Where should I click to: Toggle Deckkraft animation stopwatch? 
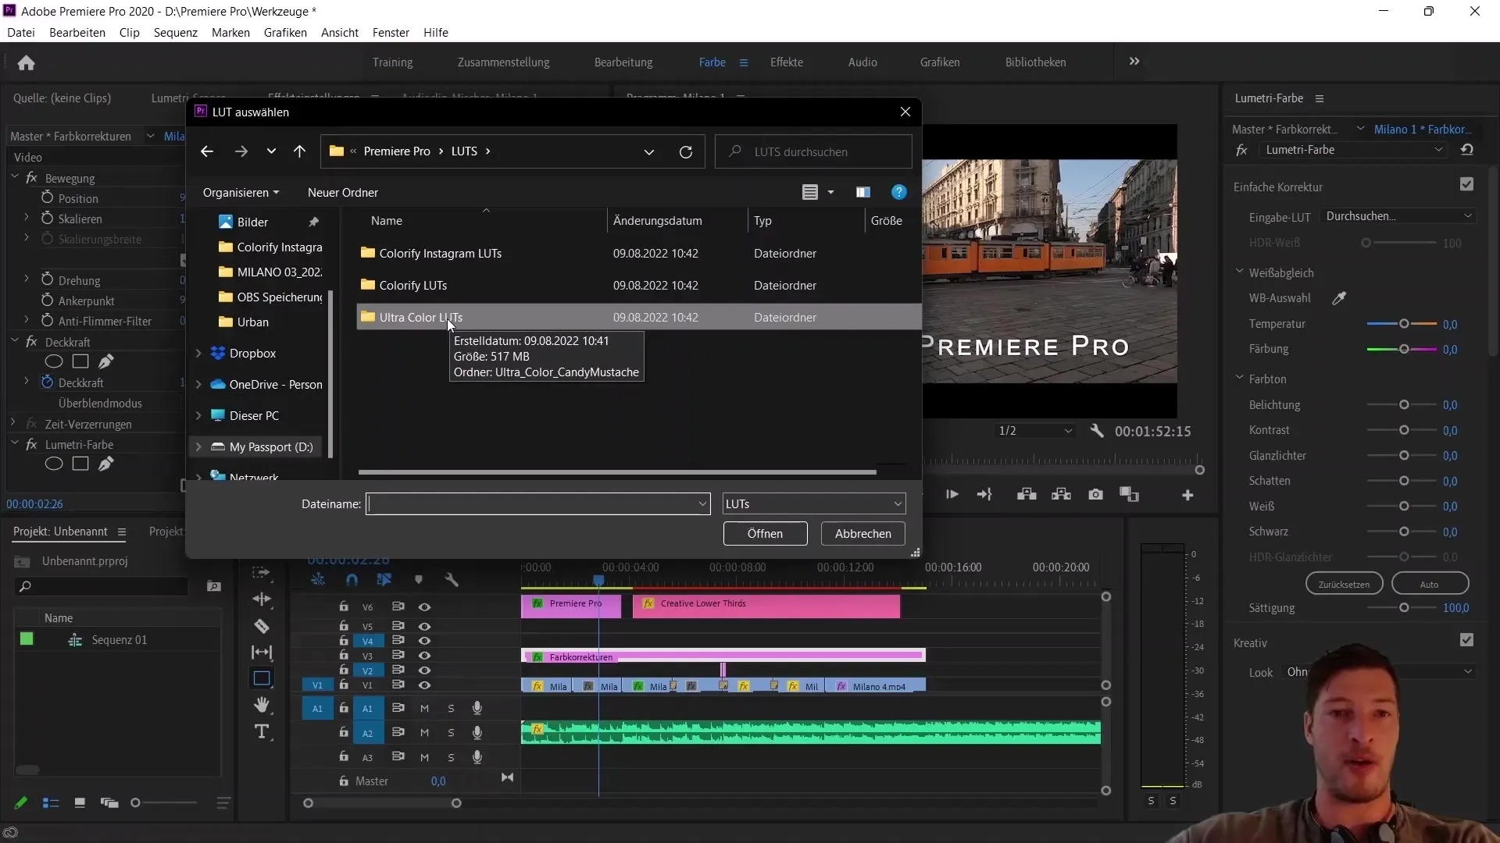click(x=47, y=382)
